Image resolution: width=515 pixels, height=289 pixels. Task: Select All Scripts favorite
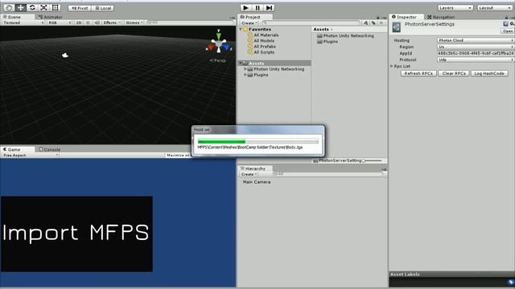(x=264, y=52)
